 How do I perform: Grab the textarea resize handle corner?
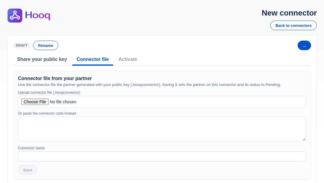(304, 139)
